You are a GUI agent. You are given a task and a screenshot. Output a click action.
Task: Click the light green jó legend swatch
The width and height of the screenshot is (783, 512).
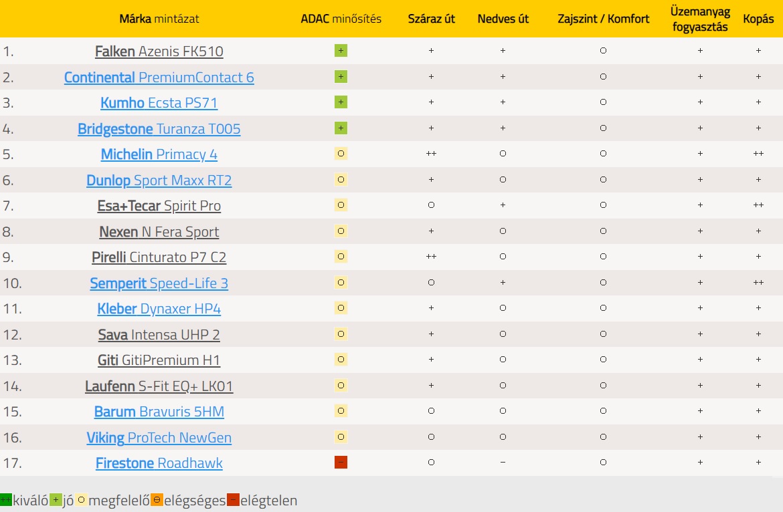click(56, 499)
